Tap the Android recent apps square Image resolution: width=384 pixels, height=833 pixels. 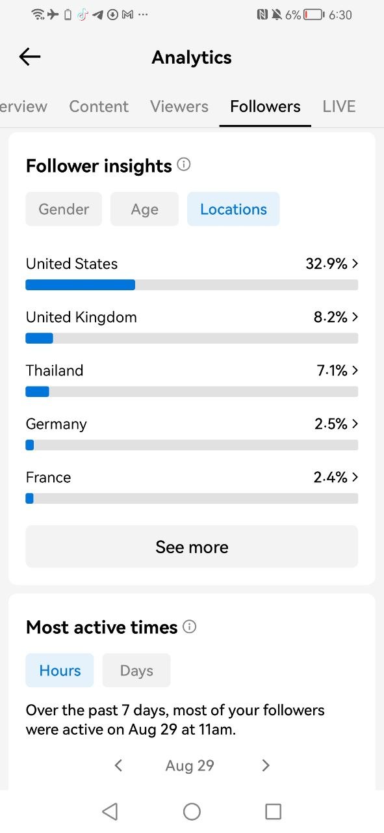click(x=274, y=811)
